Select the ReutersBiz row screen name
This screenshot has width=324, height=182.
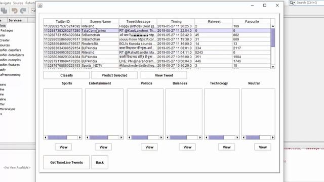(100, 44)
